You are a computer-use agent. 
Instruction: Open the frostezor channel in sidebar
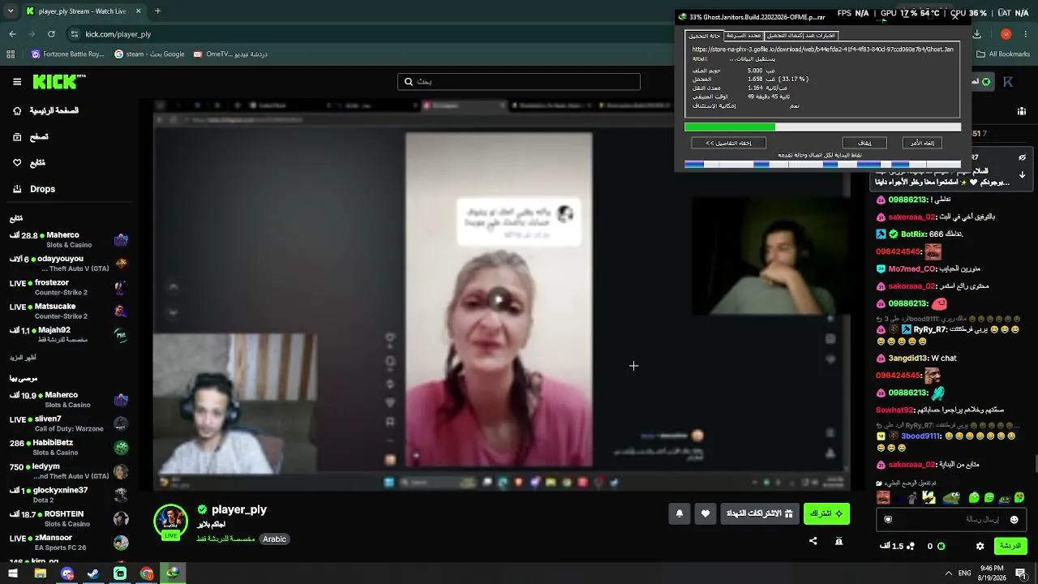pos(69,287)
